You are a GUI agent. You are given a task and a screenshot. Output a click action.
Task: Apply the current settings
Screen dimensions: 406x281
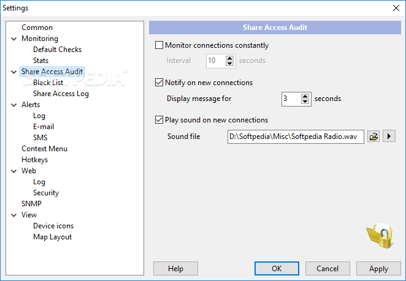[378, 269]
